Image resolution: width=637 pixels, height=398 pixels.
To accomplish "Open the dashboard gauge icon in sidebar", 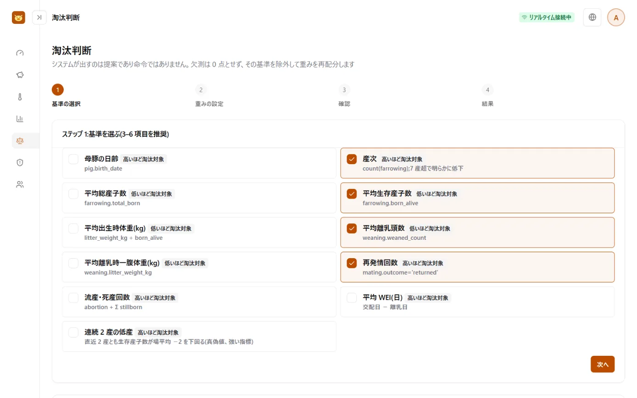I will [20, 53].
